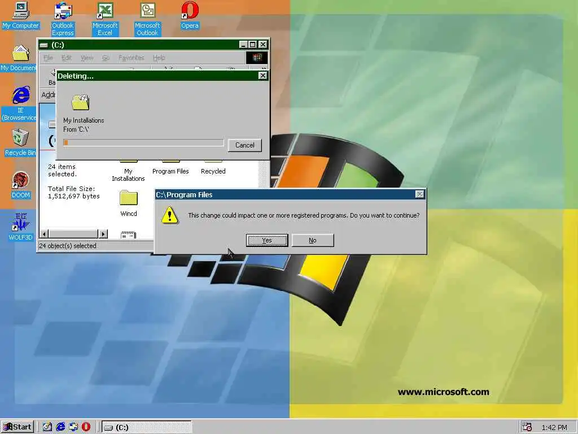Screen dimensions: 578x434
Task: Open the File menu in C: window
Action: pyautogui.click(x=49, y=58)
